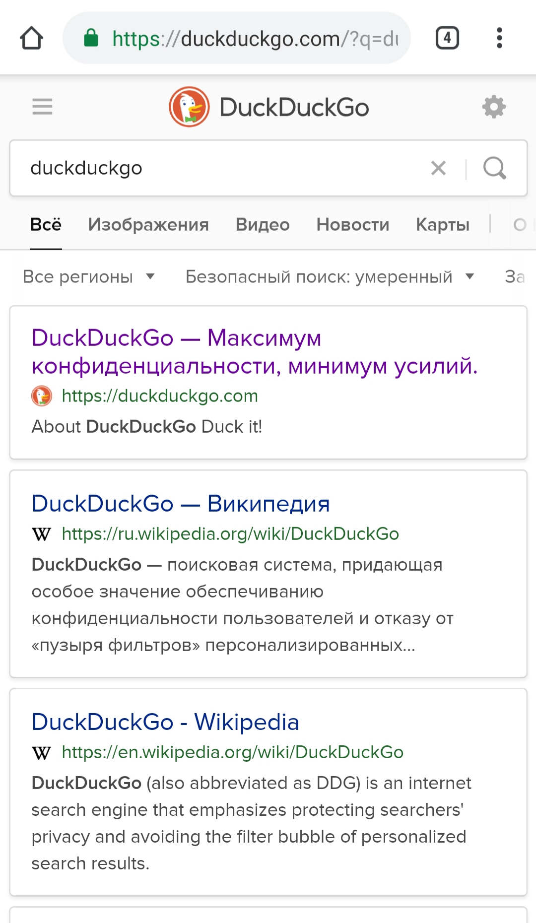Viewport: 536px width, 923px height.
Task: Tap the browser home icon
Action: point(32,38)
